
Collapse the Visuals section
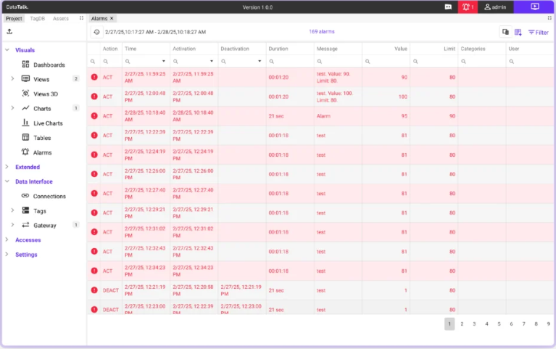click(7, 50)
